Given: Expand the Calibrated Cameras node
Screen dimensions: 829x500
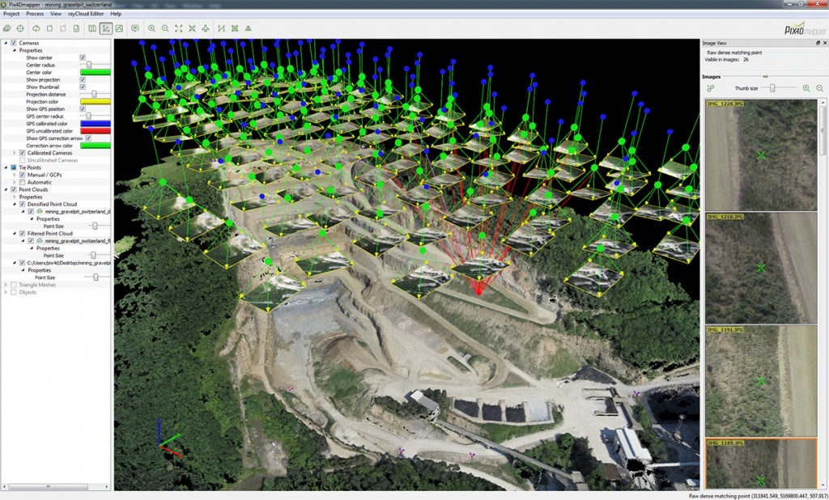Looking at the screenshot, I should [x=15, y=152].
